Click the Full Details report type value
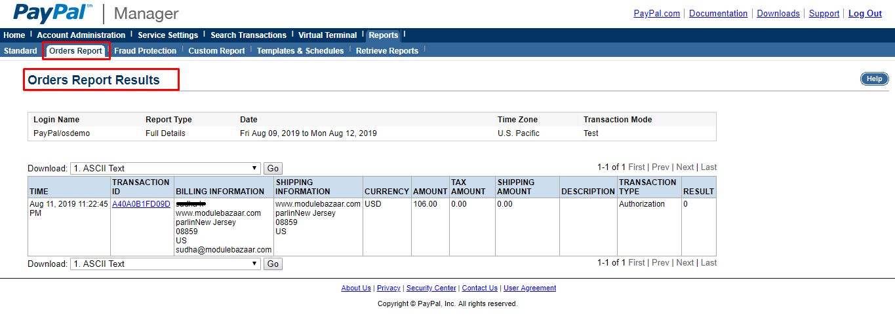This screenshot has height=329, width=895. [x=165, y=133]
